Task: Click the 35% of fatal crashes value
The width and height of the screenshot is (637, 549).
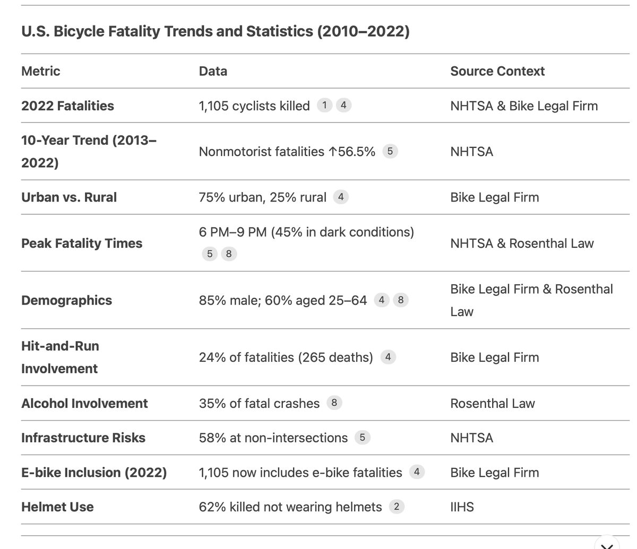Action: (260, 403)
